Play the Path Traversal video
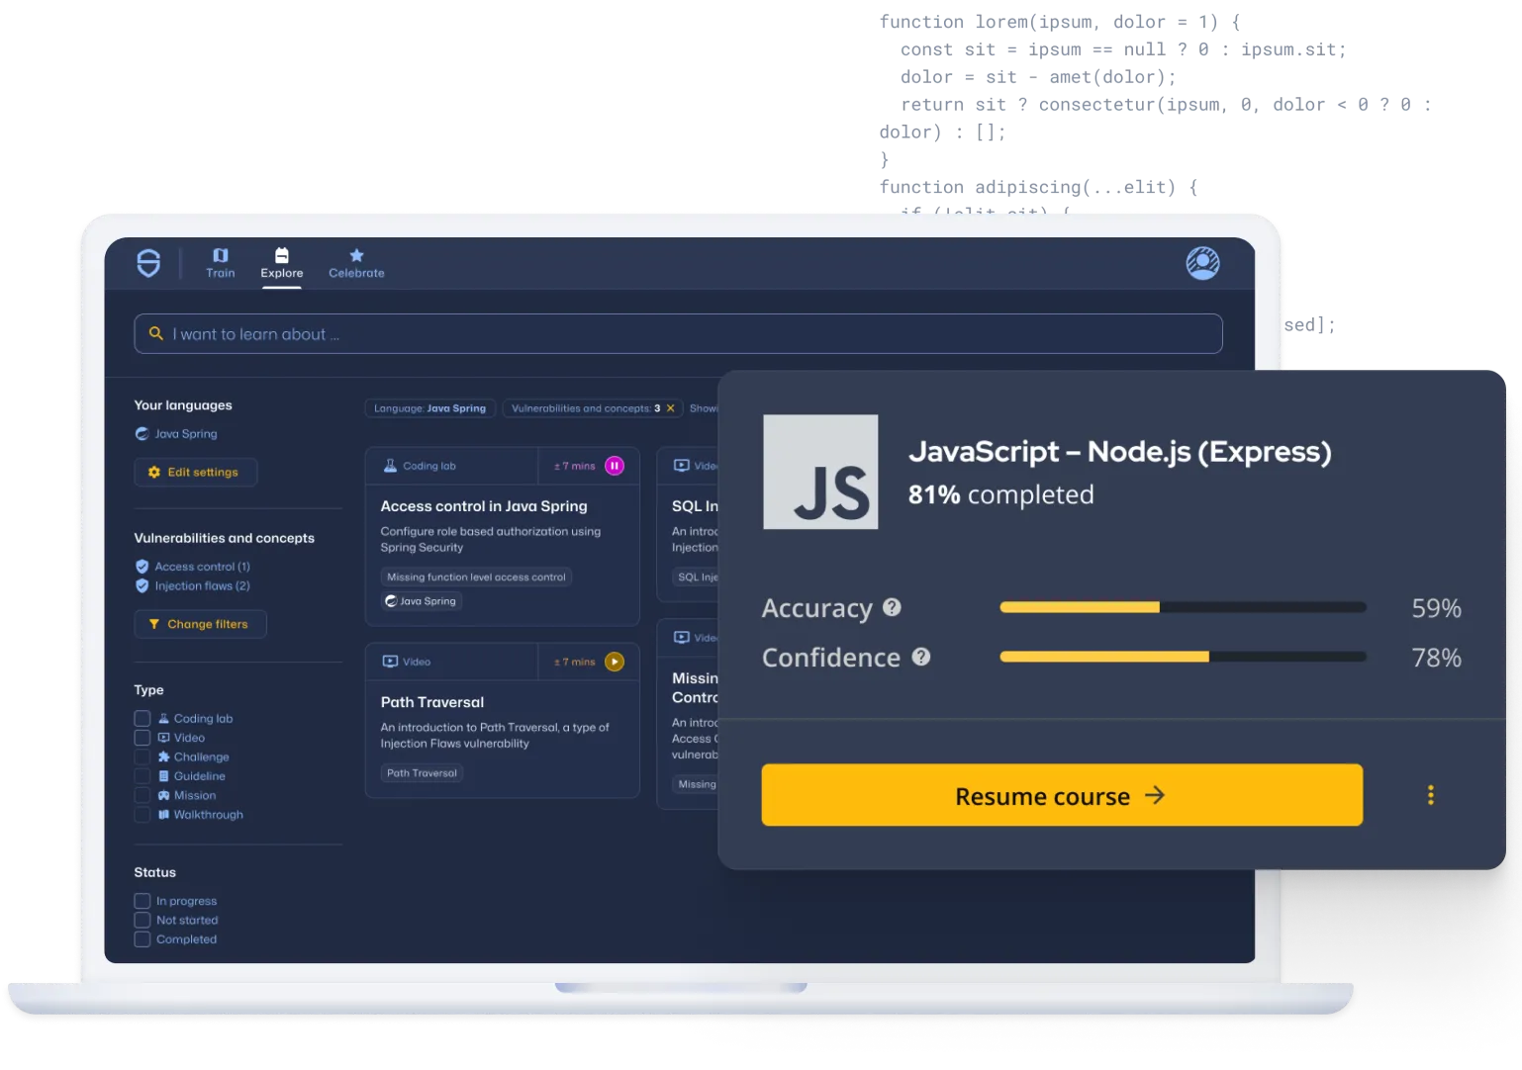This screenshot has width=1522, height=1070. (x=614, y=661)
